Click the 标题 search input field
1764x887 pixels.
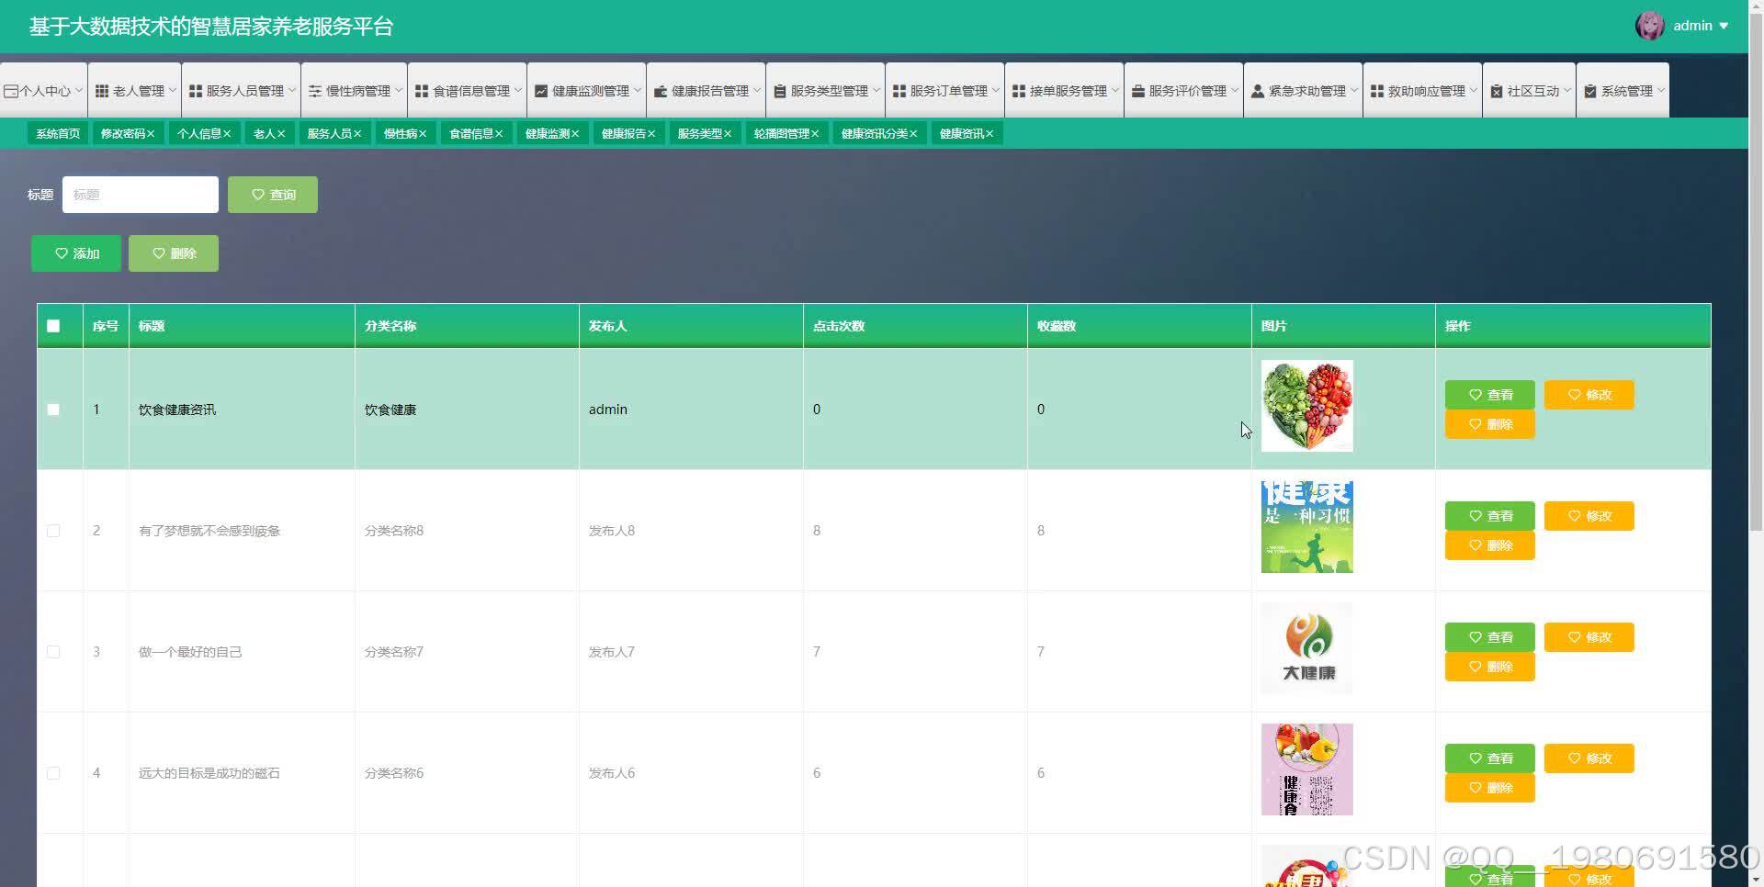coord(141,195)
